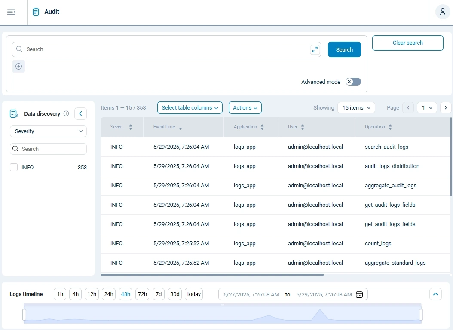Click the Search button

pyautogui.click(x=344, y=49)
